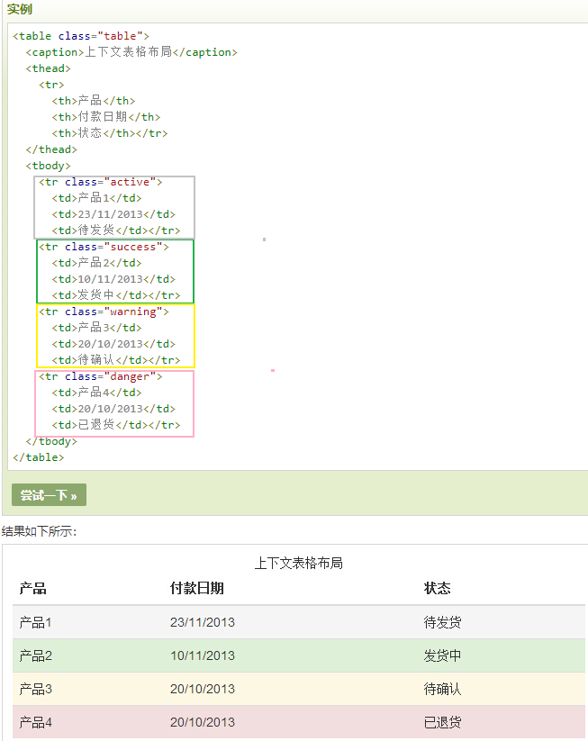Click the code line <table class="table">

[x=81, y=36]
